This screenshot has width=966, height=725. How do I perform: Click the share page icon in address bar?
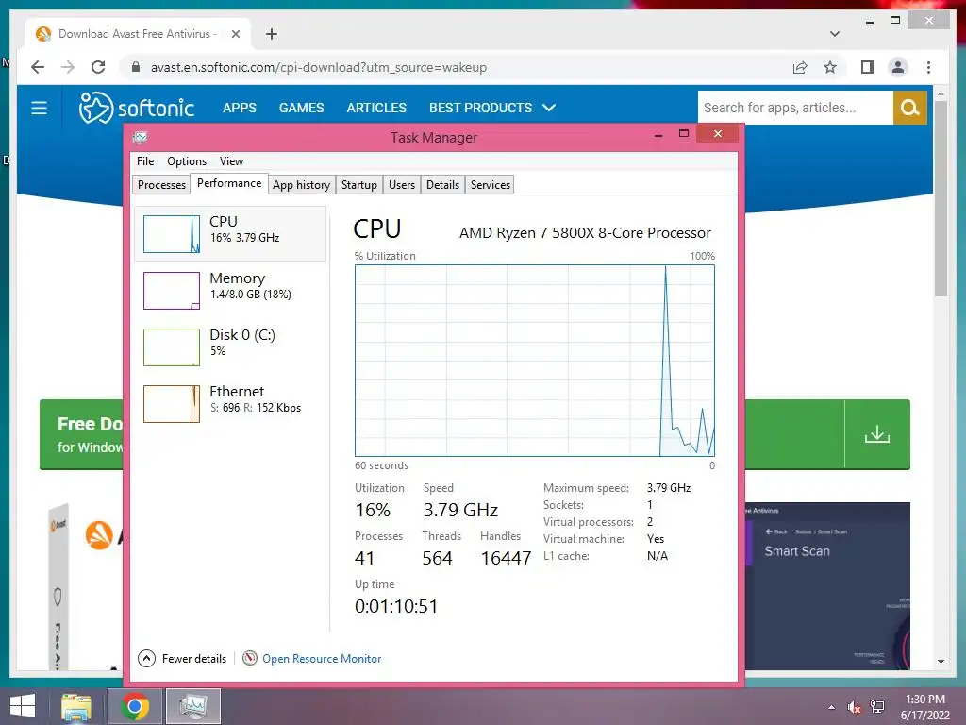click(x=800, y=67)
